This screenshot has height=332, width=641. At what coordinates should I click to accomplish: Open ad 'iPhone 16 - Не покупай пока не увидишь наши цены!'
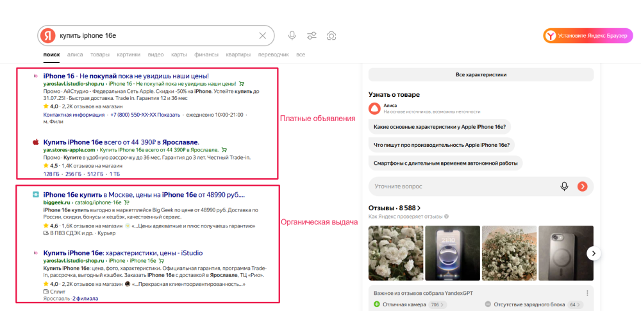126,76
